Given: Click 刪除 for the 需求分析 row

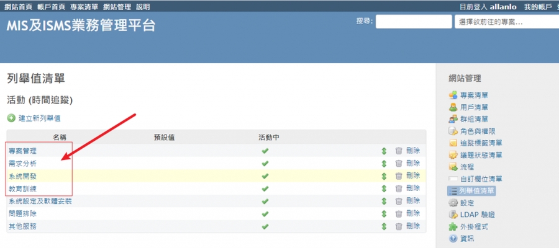Looking at the screenshot, I should 413,164.
